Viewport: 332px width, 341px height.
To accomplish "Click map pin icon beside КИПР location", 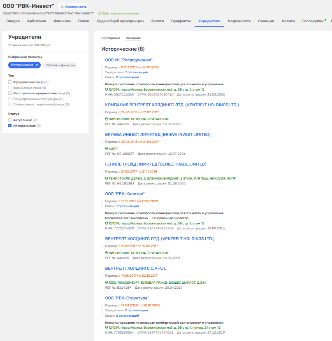I will pos(107,149).
